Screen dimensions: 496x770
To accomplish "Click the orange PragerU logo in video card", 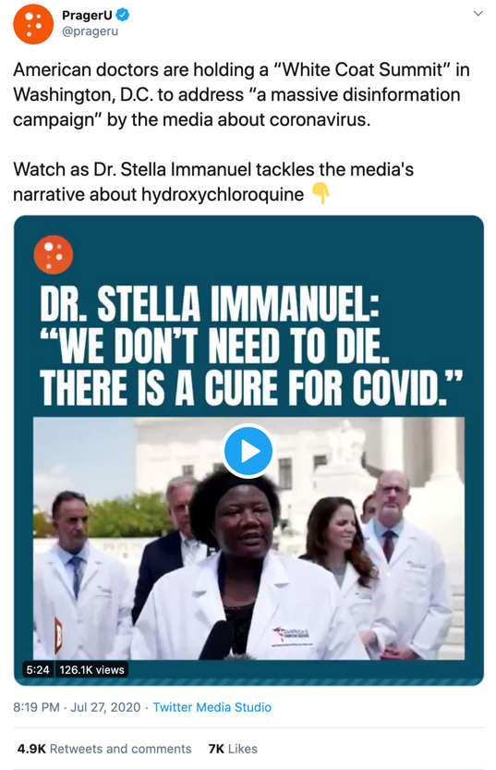I will [x=54, y=255].
